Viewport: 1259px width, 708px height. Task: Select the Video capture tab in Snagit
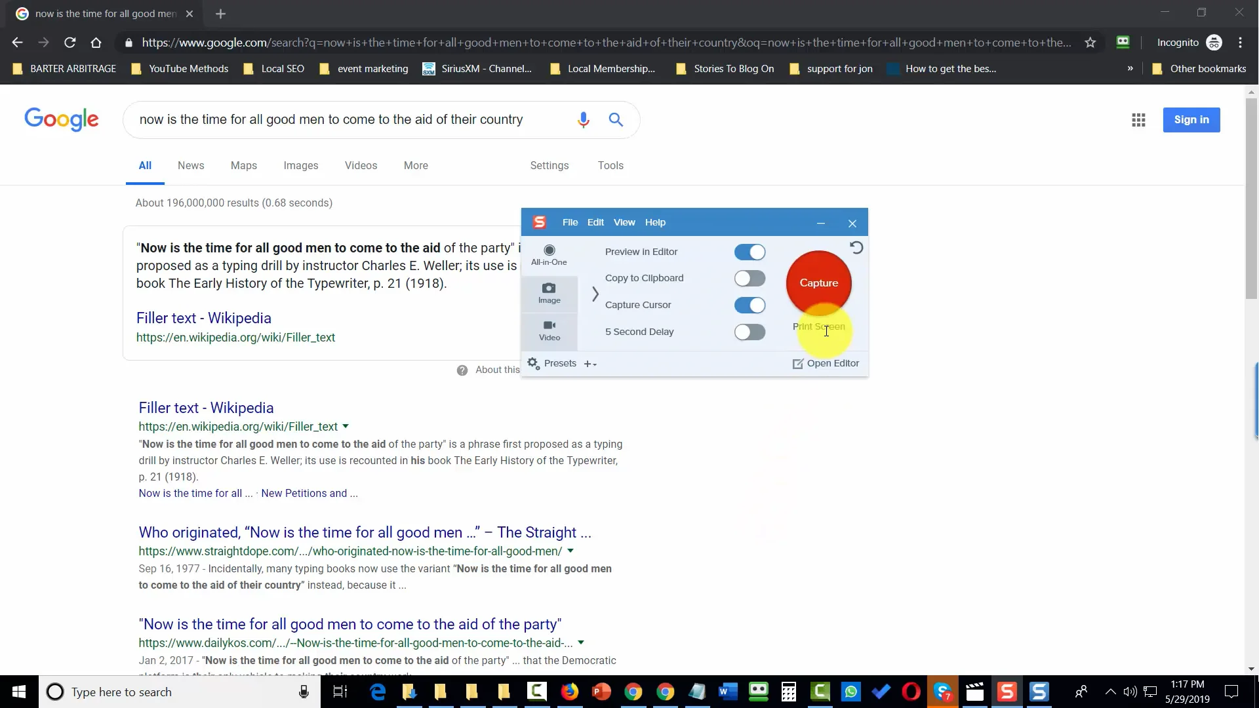click(x=550, y=330)
